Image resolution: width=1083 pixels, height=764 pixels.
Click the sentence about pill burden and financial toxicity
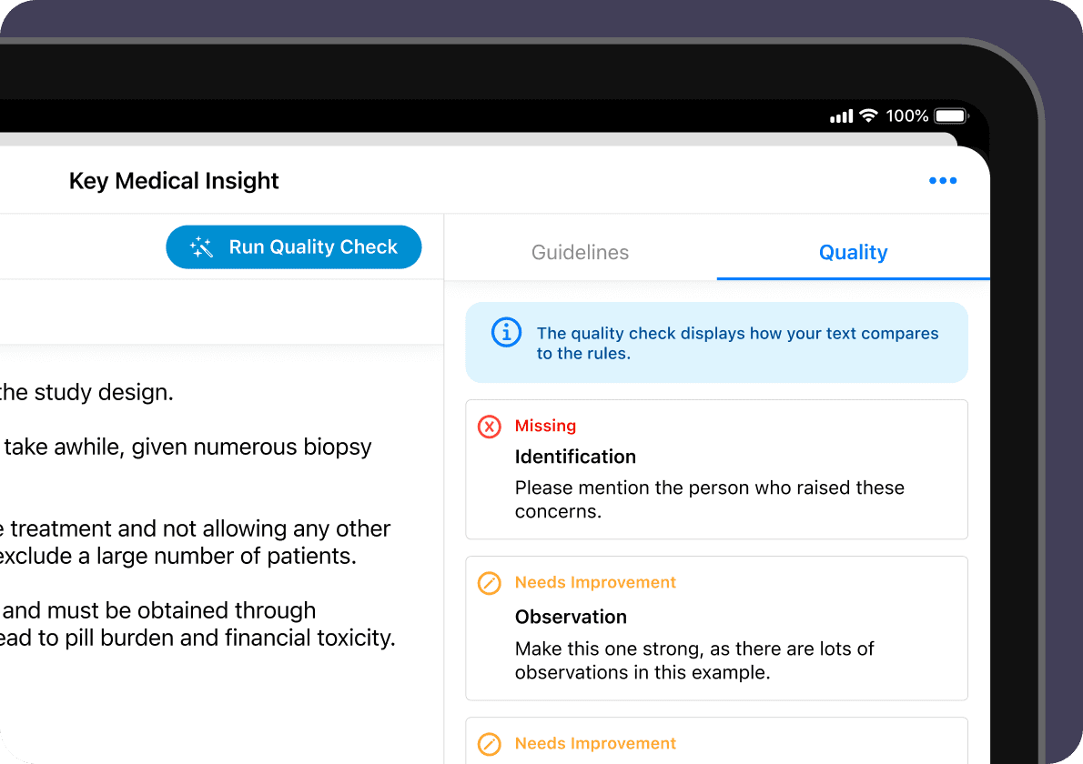197,638
